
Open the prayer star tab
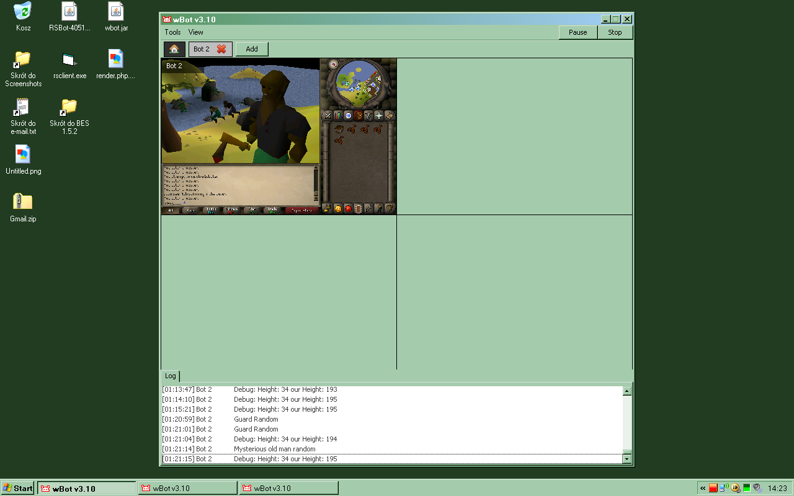coord(378,116)
